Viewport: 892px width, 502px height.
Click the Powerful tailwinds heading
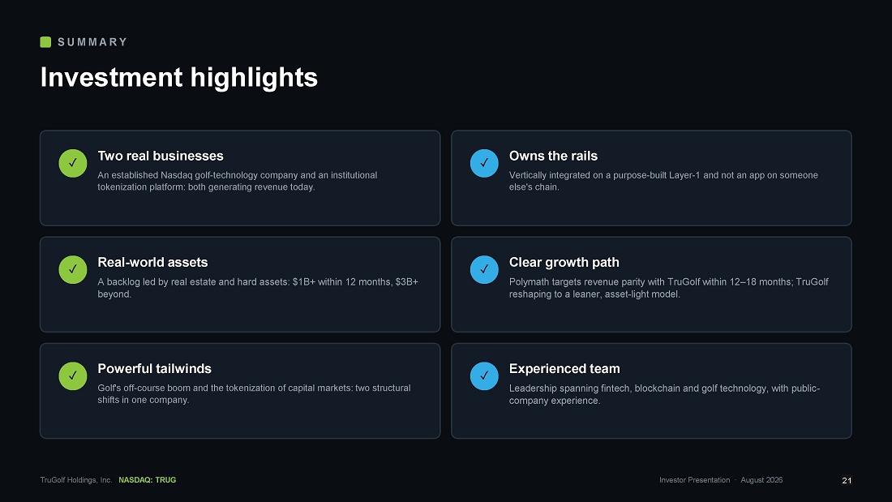154,369
